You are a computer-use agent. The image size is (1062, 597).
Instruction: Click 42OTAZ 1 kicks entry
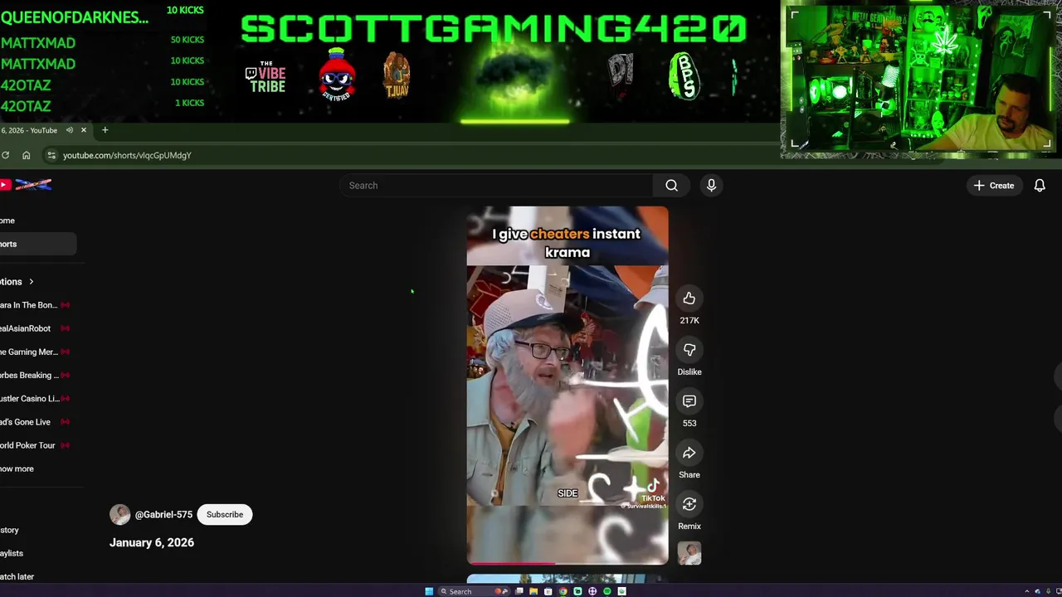(x=102, y=105)
